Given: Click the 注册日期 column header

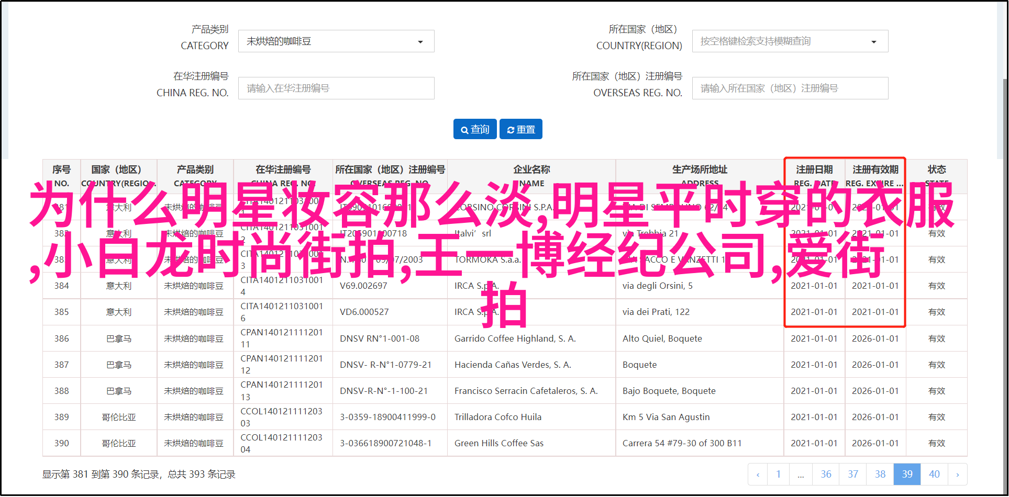Looking at the screenshot, I should (814, 170).
